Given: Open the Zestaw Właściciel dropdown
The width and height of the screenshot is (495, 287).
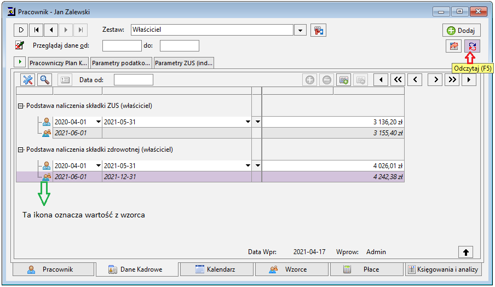Looking at the screenshot, I should [300, 30].
